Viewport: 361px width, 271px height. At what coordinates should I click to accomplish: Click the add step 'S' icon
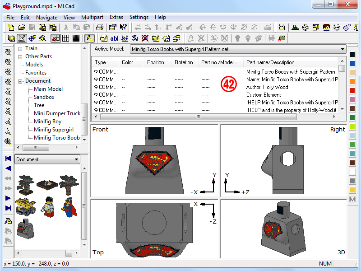coord(125,38)
